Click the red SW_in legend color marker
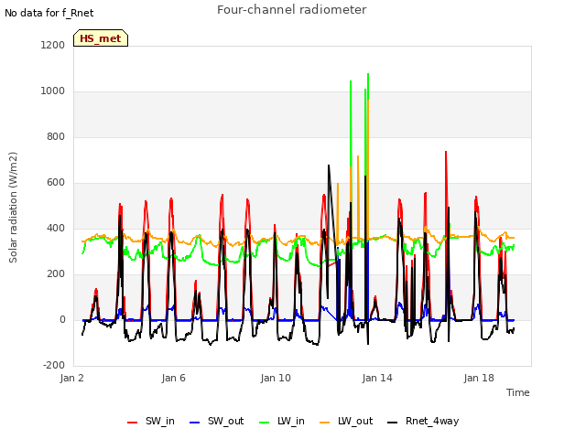This screenshot has width=586, height=439. (132, 423)
